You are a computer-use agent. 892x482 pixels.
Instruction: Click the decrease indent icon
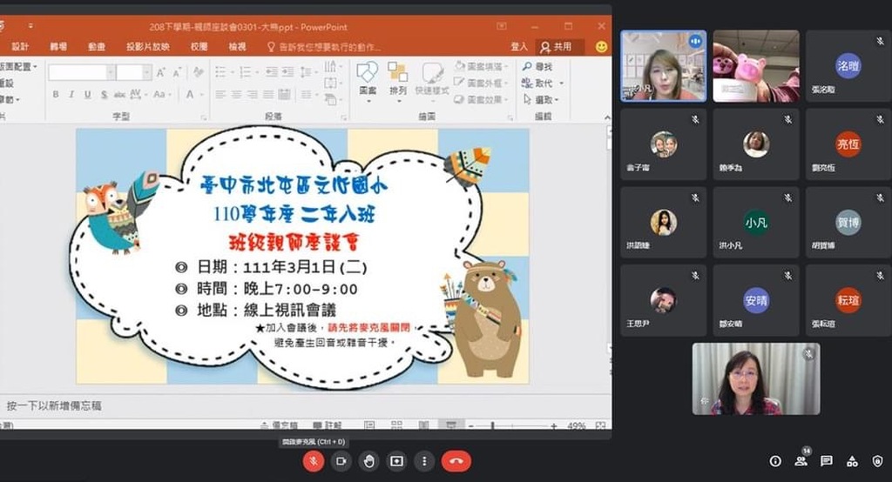[272, 72]
